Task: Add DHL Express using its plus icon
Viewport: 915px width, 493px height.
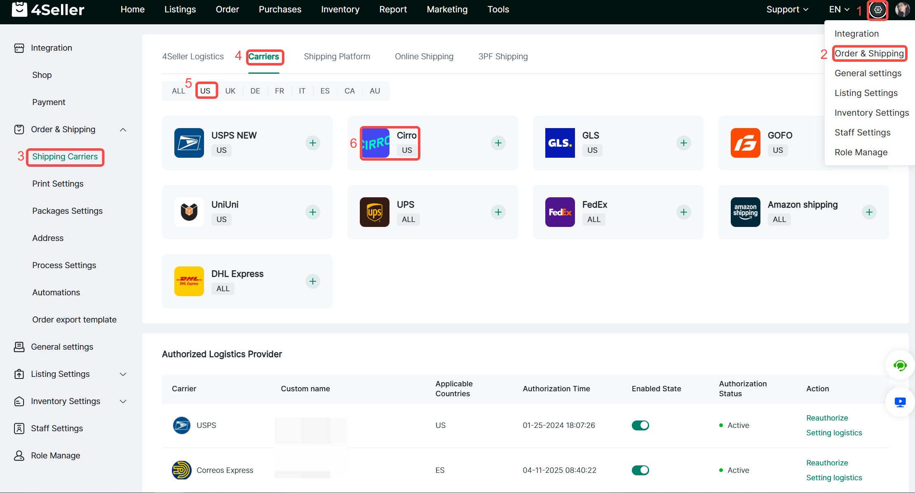Action: point(313,281)
